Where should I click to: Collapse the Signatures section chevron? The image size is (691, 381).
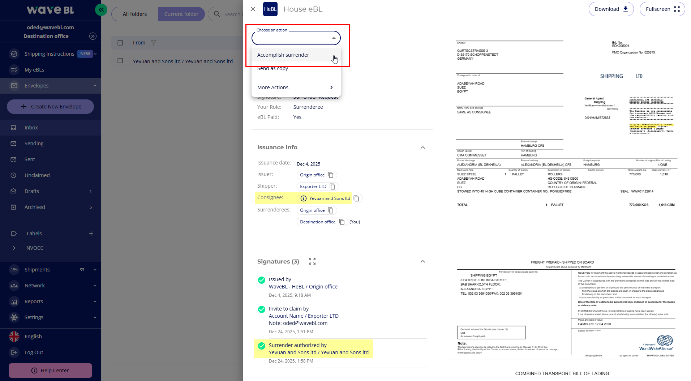(x=423, y=261)
